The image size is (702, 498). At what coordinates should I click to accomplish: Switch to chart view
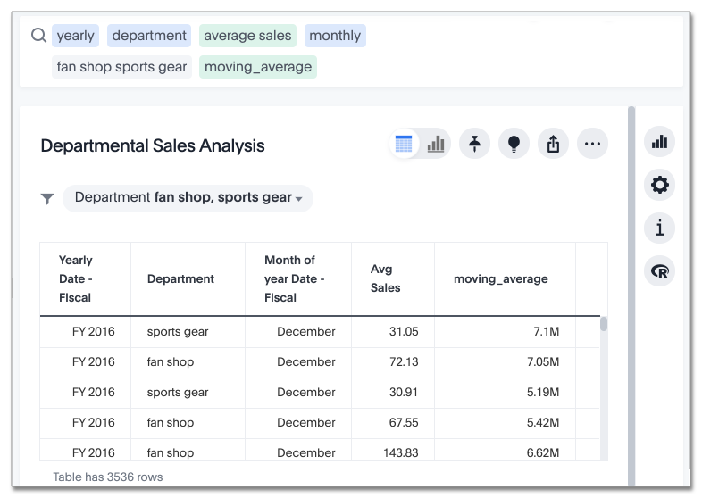coord(436,144)
